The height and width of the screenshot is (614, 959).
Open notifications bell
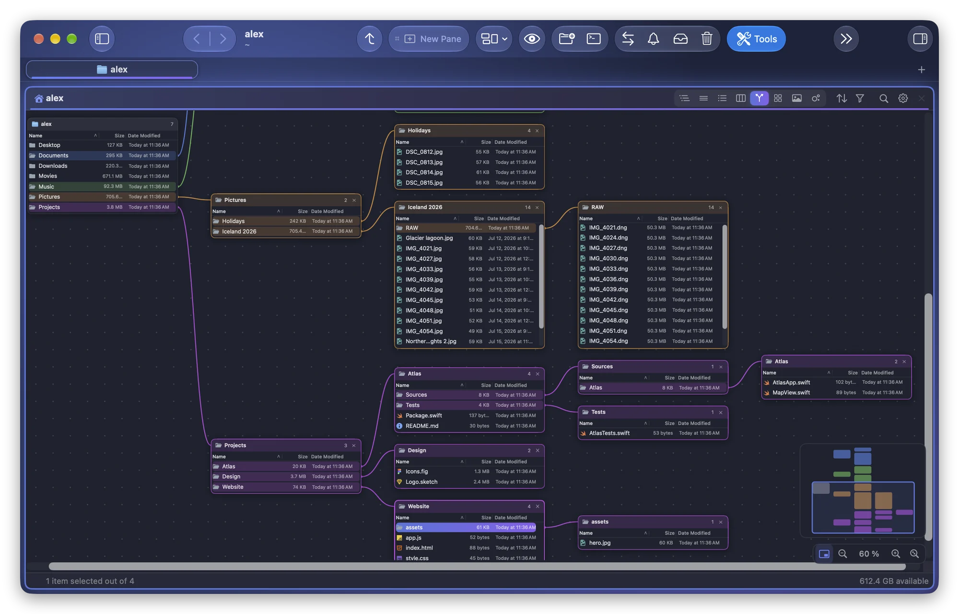653,39
